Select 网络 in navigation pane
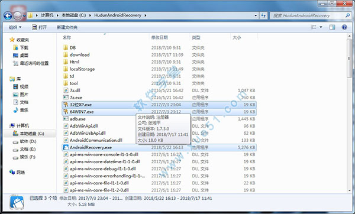The width and height of the screenshot is (355, 214). tap(17, 173)
